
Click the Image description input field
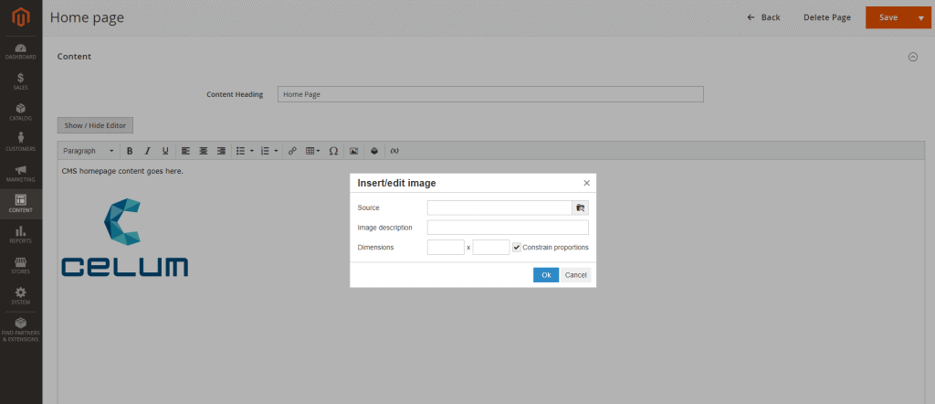(x=508, y=228)
